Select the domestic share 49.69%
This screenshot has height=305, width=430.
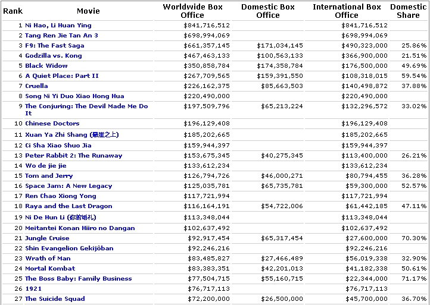[x=414, y=66]
